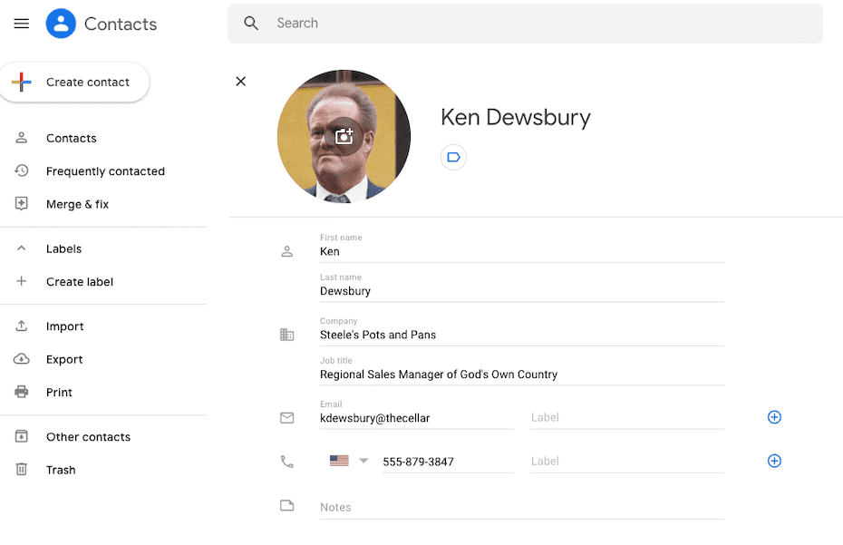
Task: Click the Print printer icon
Action: coord(20,391)
